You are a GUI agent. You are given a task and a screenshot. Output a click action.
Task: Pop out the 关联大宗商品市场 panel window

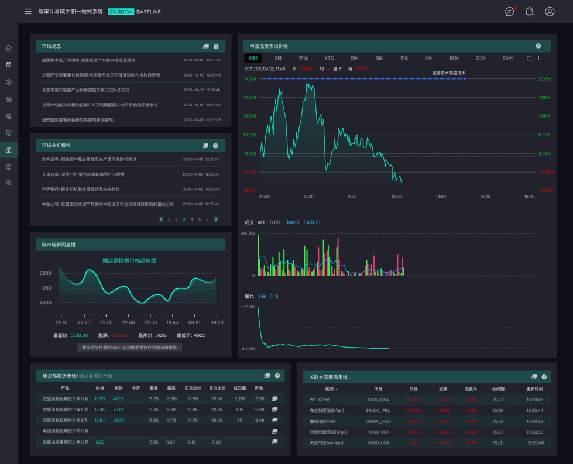pyautogui.click(x=534, y=377)
